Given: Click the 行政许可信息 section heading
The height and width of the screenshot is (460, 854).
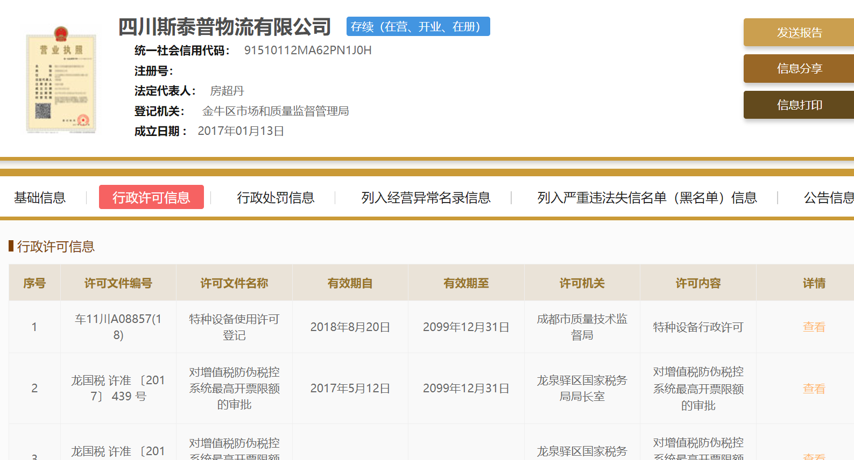Looking at the screenshot, I should pos(55,247).
